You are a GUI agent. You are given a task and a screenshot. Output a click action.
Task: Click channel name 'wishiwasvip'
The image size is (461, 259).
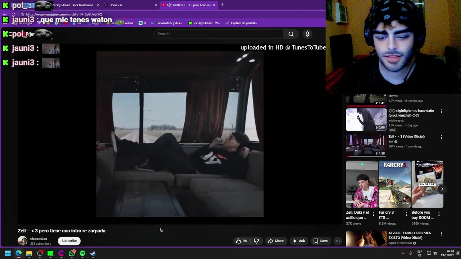[396, 121]
